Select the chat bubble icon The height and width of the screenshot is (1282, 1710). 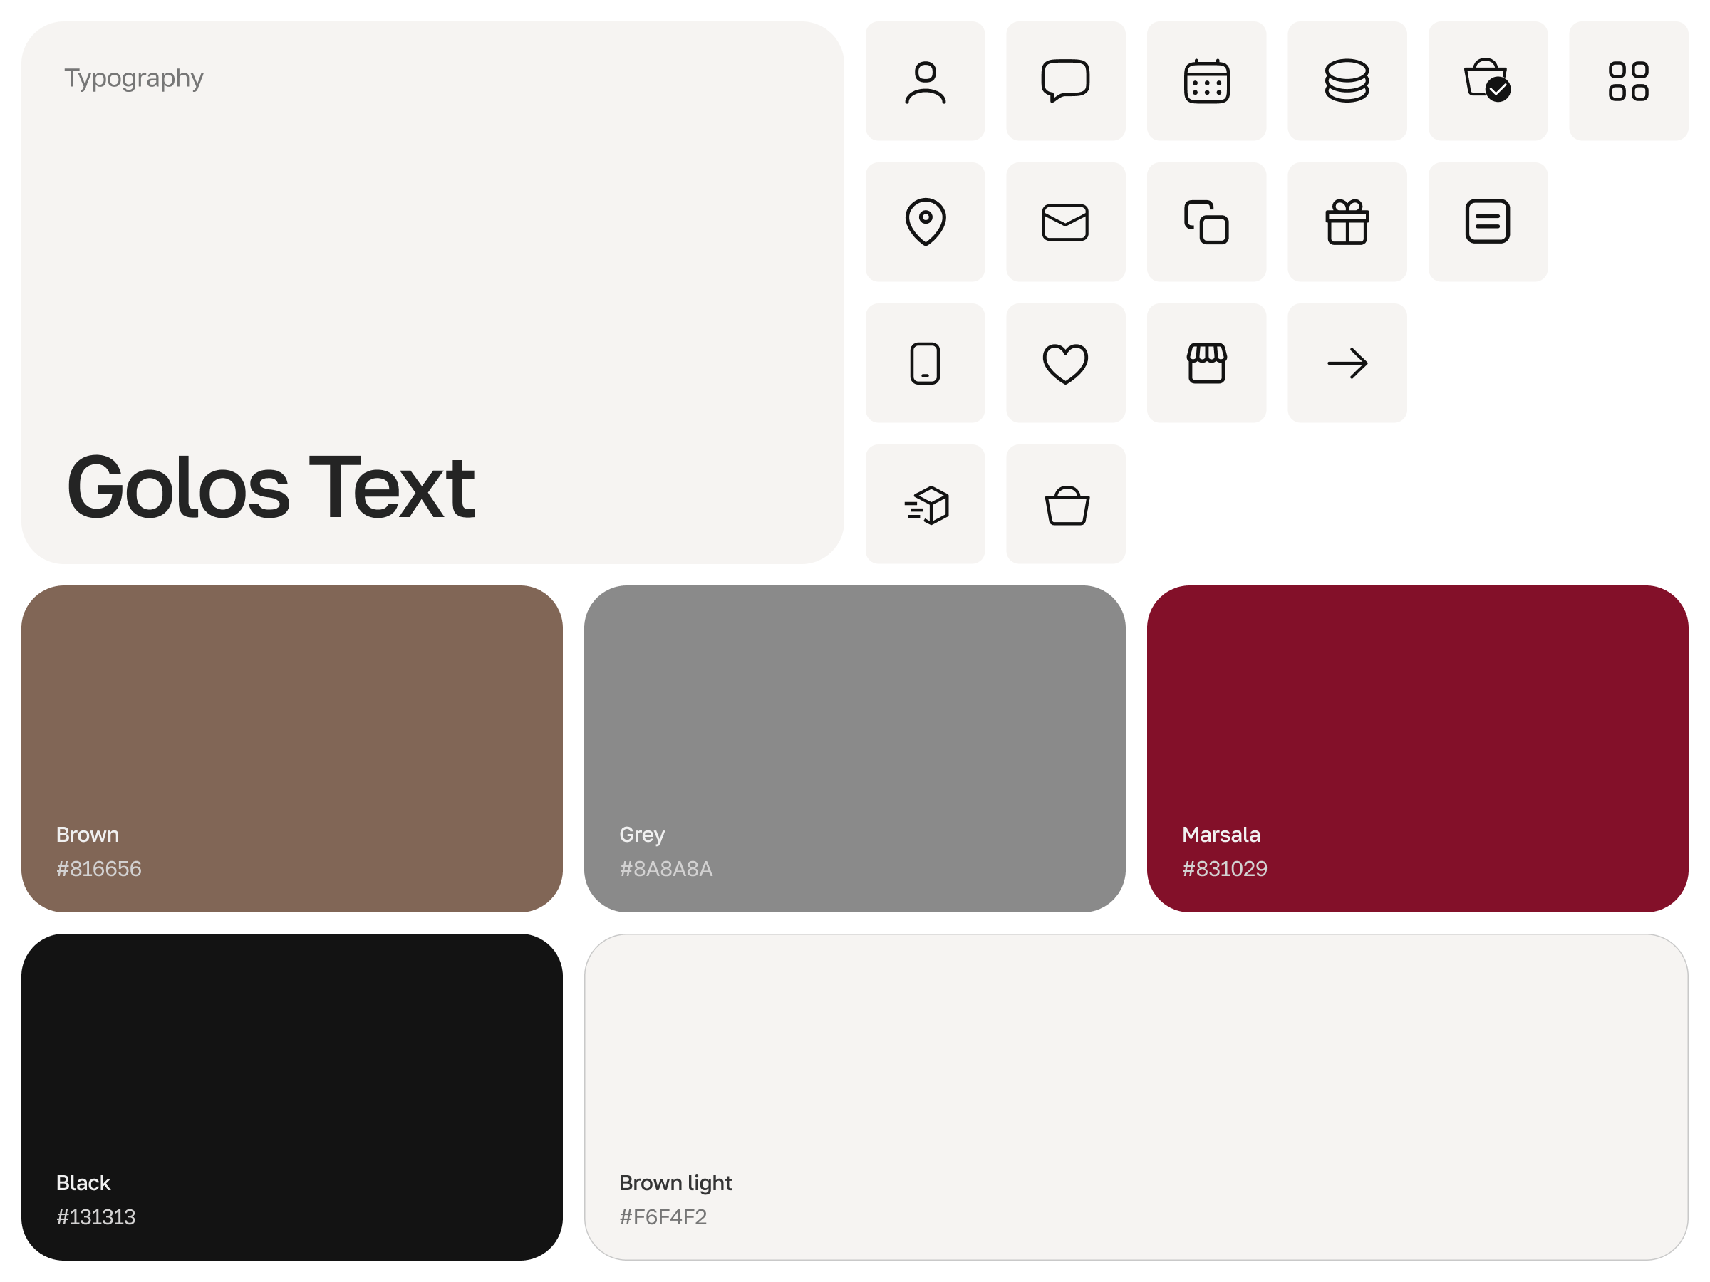(x=1065, y=81)
